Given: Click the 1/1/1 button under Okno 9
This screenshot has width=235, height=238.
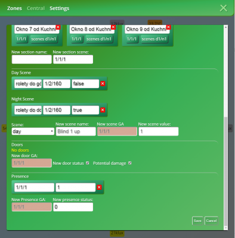Looking at the screenshot, I should pyautogui.click(x=132, y=39).
